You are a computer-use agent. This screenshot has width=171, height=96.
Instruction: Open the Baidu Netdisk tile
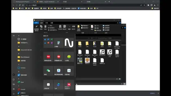69,71
